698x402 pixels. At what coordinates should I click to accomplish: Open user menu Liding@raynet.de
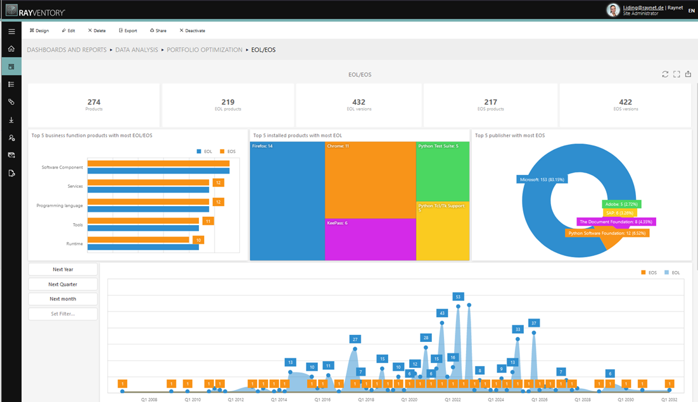(x=644, y=8)
